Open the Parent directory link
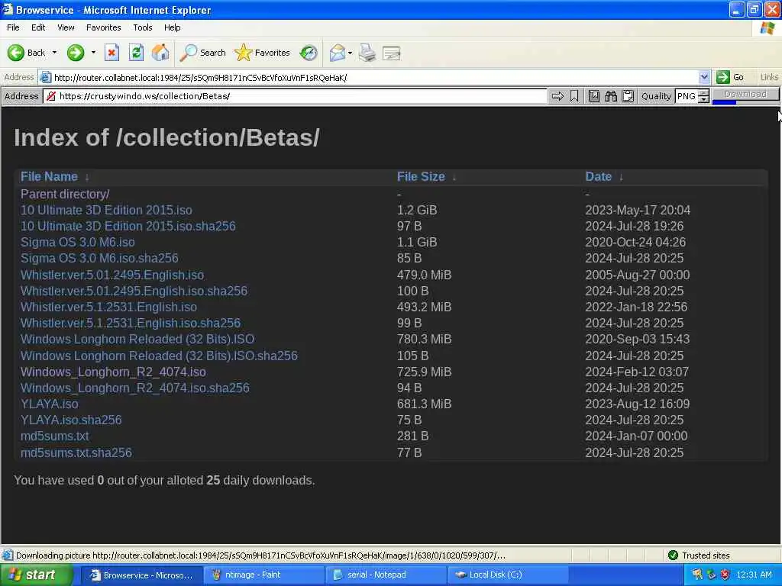Viewport: 782px width, 586px height. point(65,194)
